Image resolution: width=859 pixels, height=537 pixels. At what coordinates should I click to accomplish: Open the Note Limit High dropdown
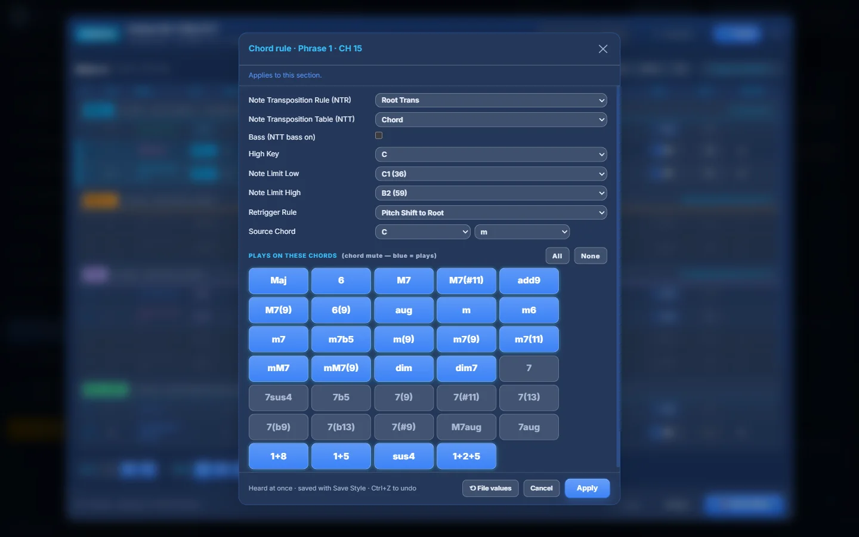491,193
